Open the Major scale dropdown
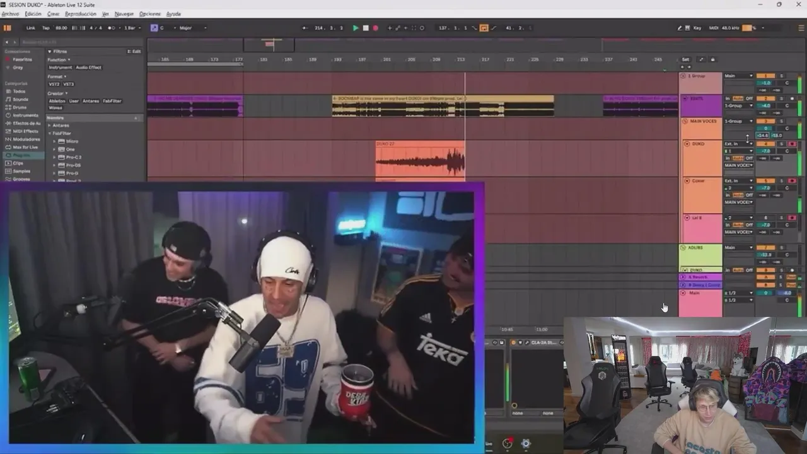The width and height of the screenshot is (807, 454). (x=192, y=28)
